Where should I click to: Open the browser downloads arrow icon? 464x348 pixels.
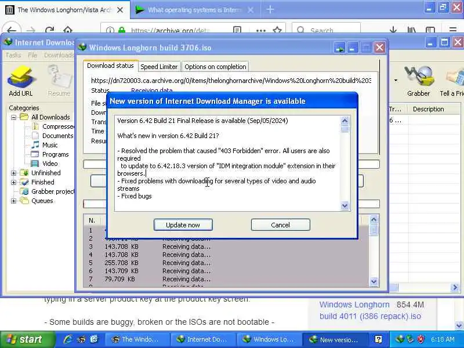point(393,30)
